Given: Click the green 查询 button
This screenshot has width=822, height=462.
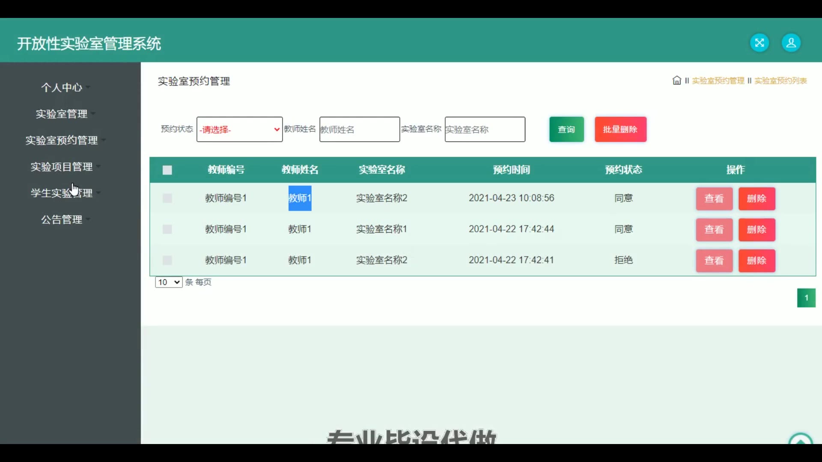Looking at the screenshot, I should [566, 129].
